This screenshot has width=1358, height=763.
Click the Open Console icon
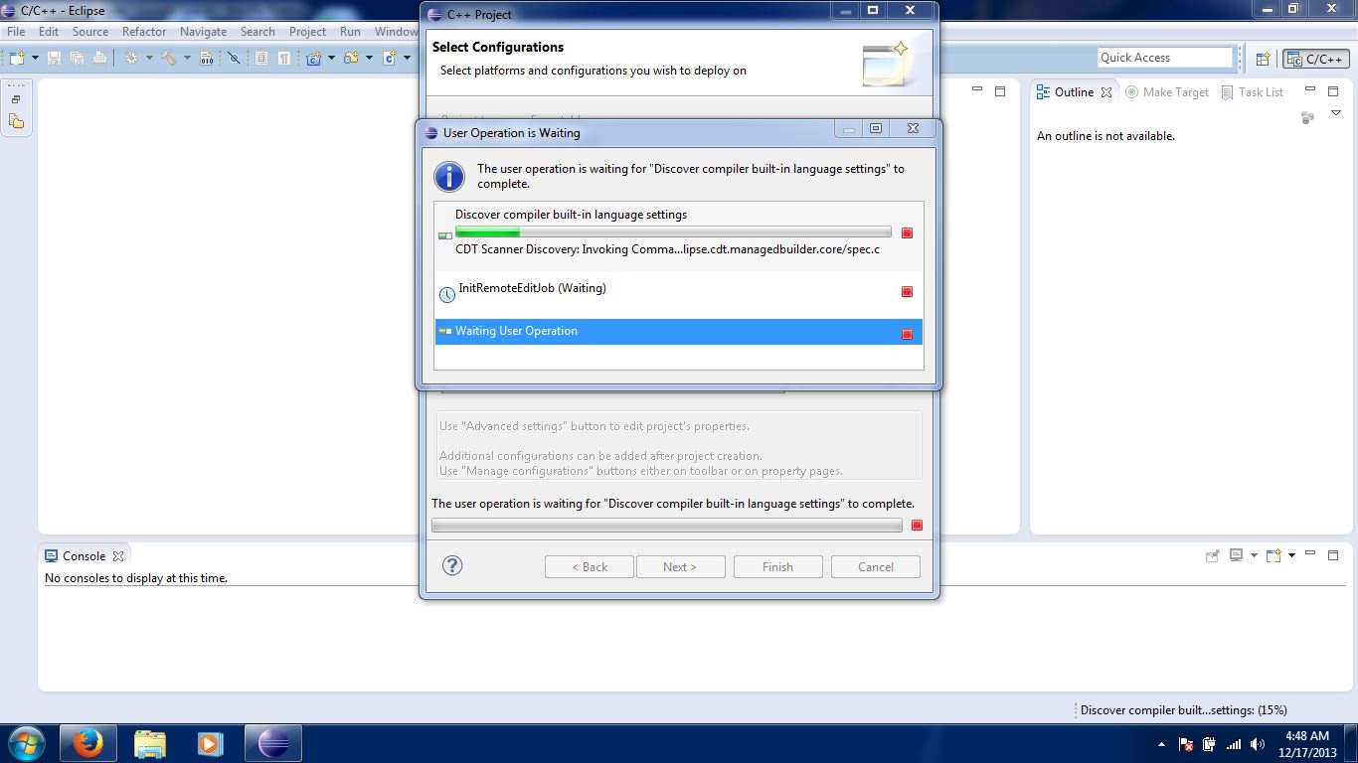tap(1273, 555)
